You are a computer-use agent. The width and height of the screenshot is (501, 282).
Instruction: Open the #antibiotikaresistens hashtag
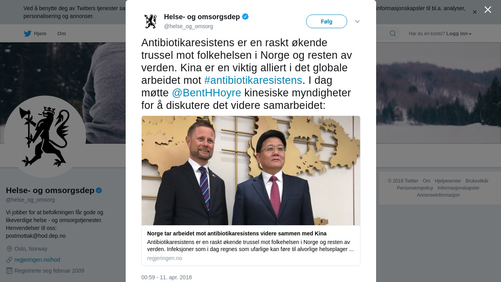click(253, 80)
